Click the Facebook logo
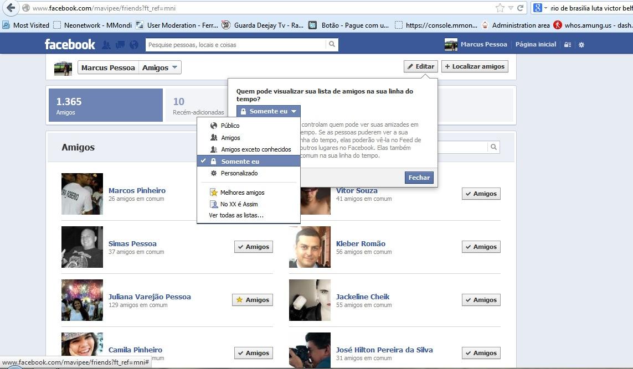 pyautogui.click(x=70, y=44)
